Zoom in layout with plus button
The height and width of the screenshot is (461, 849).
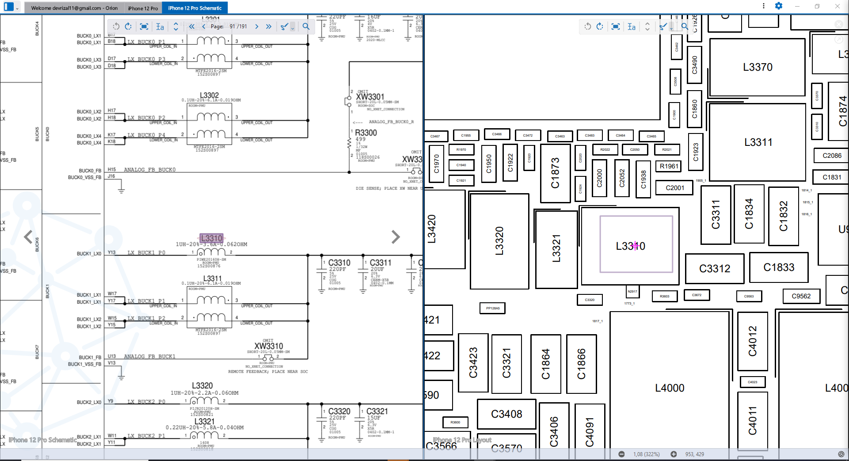pos(674,454)
